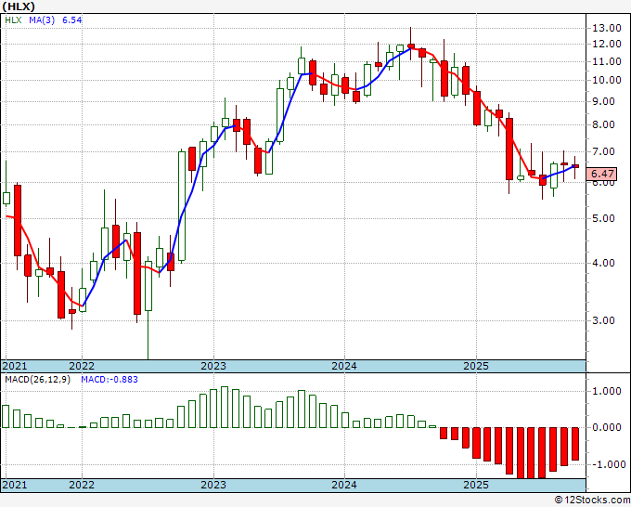This screenshot has height=507, width=631.
Task: Click the 4.00 price axis label
Action: pyautogui.click(x=604, y=263)
